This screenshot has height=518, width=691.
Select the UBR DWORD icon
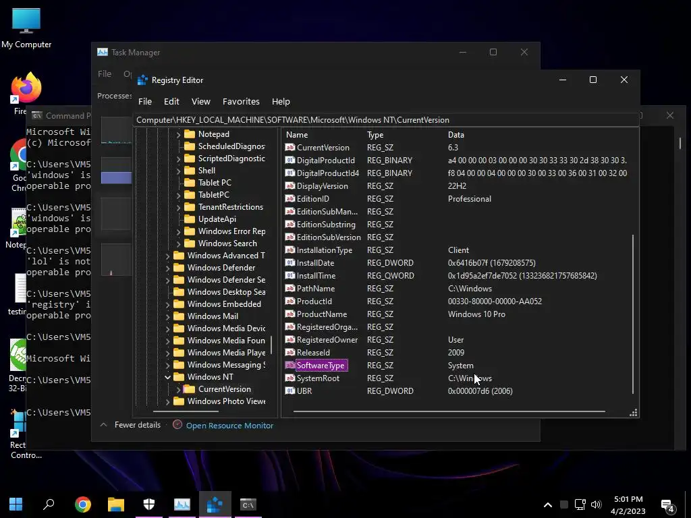coord(290,391)
